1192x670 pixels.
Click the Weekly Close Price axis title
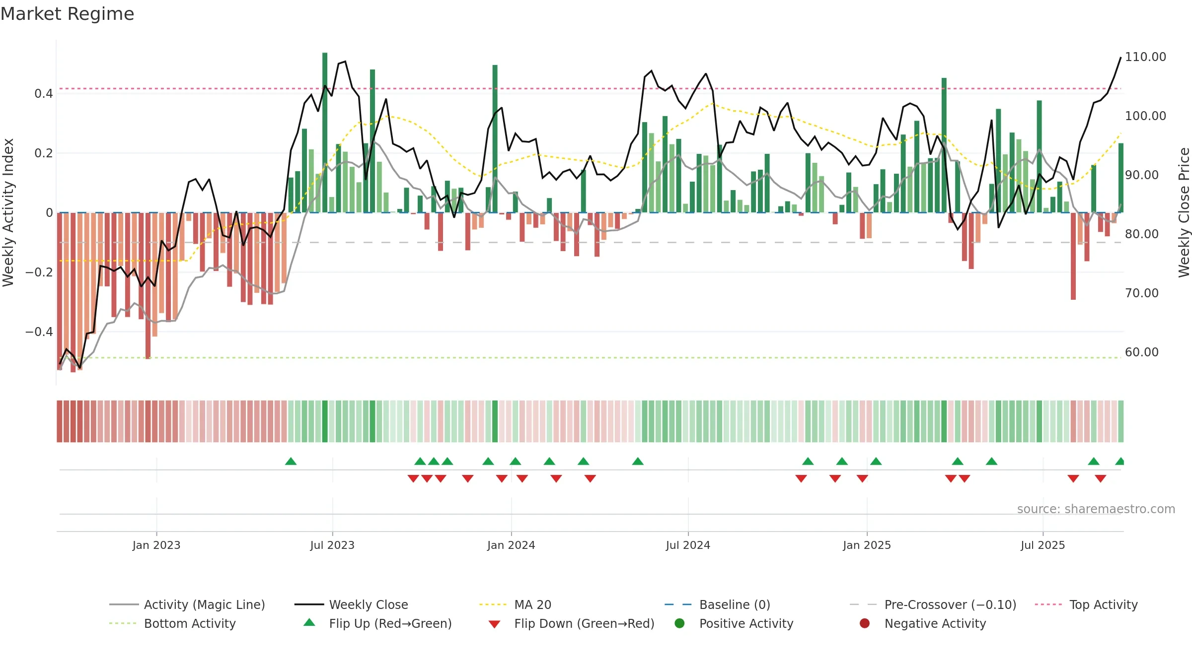(1184, 212)
